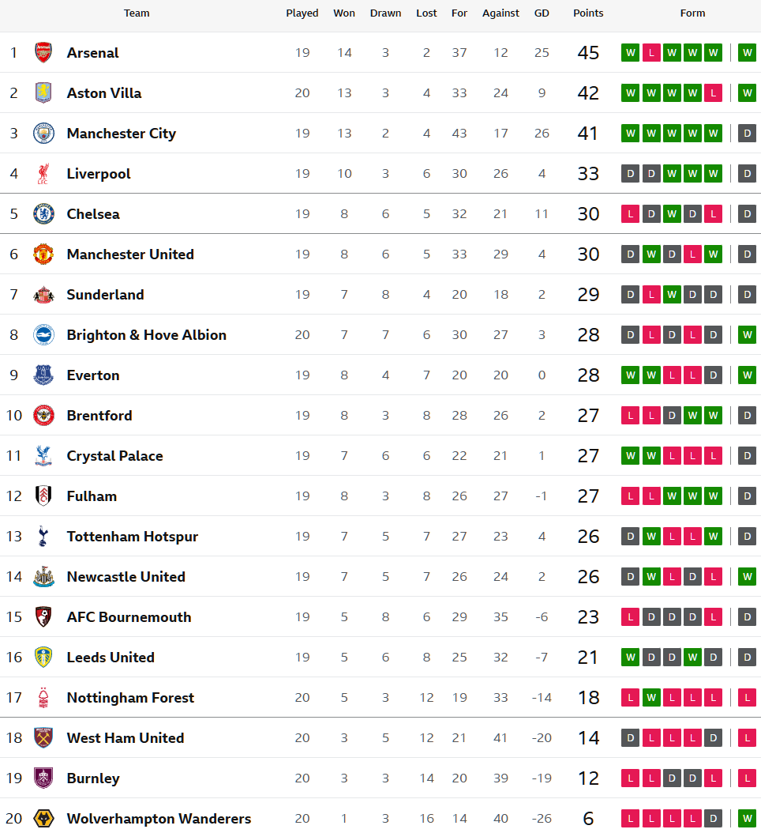761x833 pixels.
Task: Click the Arsenal club crest icon
Action: [x=43, y=53]
